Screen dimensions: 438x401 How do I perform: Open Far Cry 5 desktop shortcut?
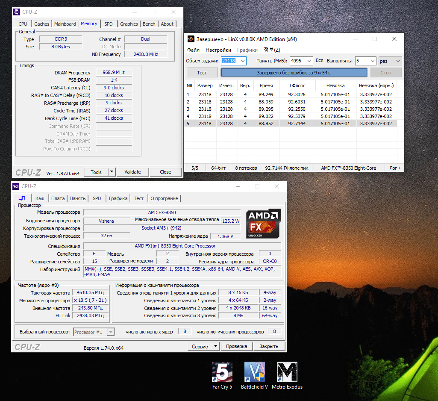click(x=222, y=375)
